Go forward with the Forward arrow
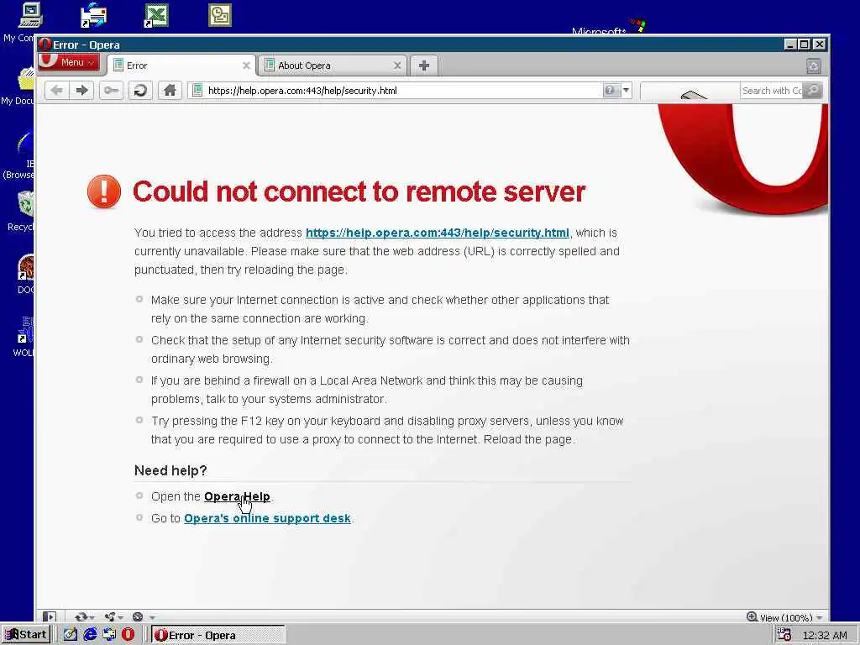This screenshot has height=645, width=860. 81,90
